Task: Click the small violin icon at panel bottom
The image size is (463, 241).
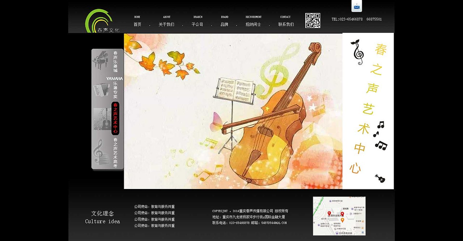Action: 379,179
